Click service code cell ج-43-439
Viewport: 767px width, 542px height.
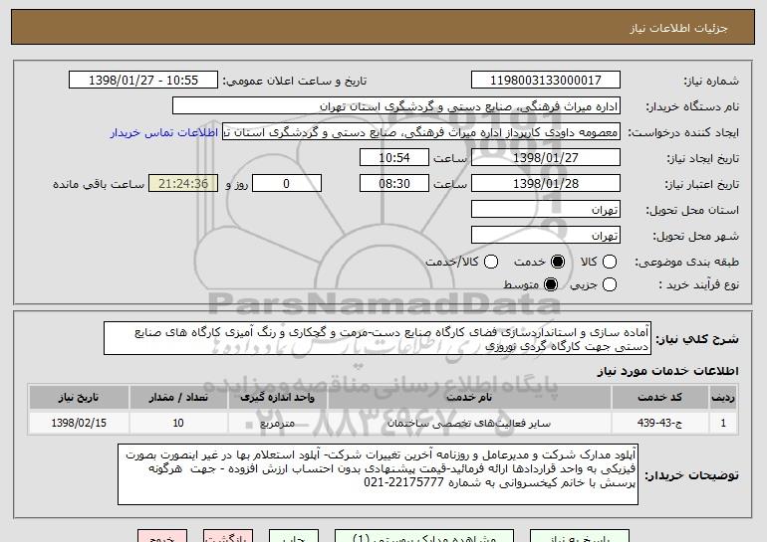[659, 423]
